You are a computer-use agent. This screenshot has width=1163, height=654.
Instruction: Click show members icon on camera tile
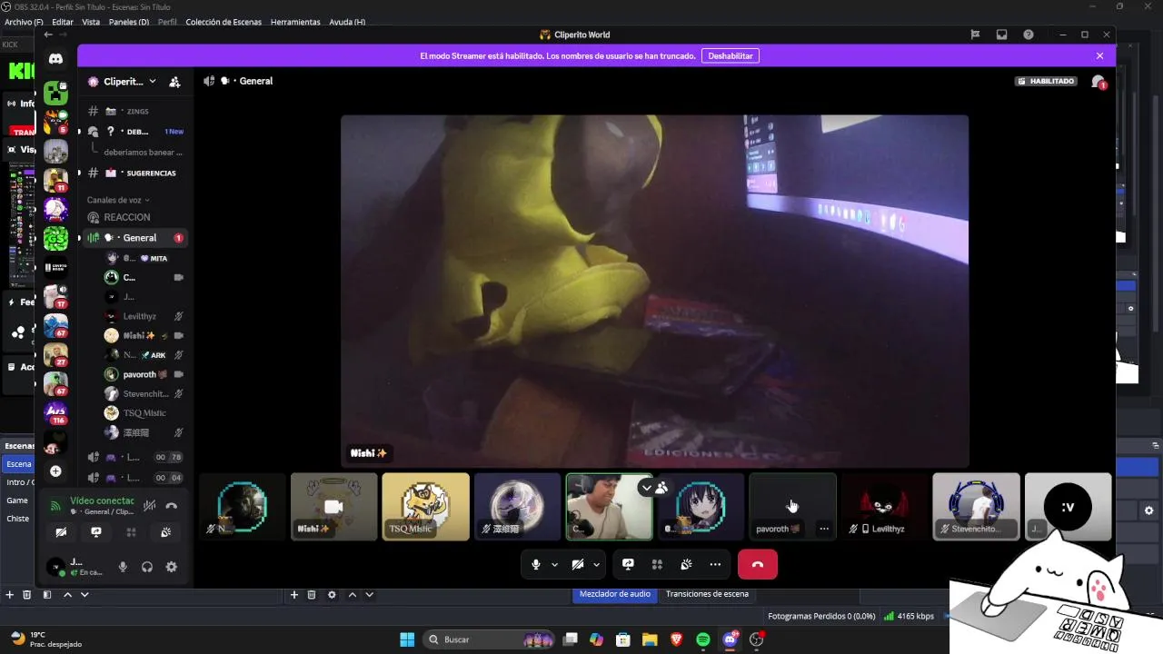(661, 488)
